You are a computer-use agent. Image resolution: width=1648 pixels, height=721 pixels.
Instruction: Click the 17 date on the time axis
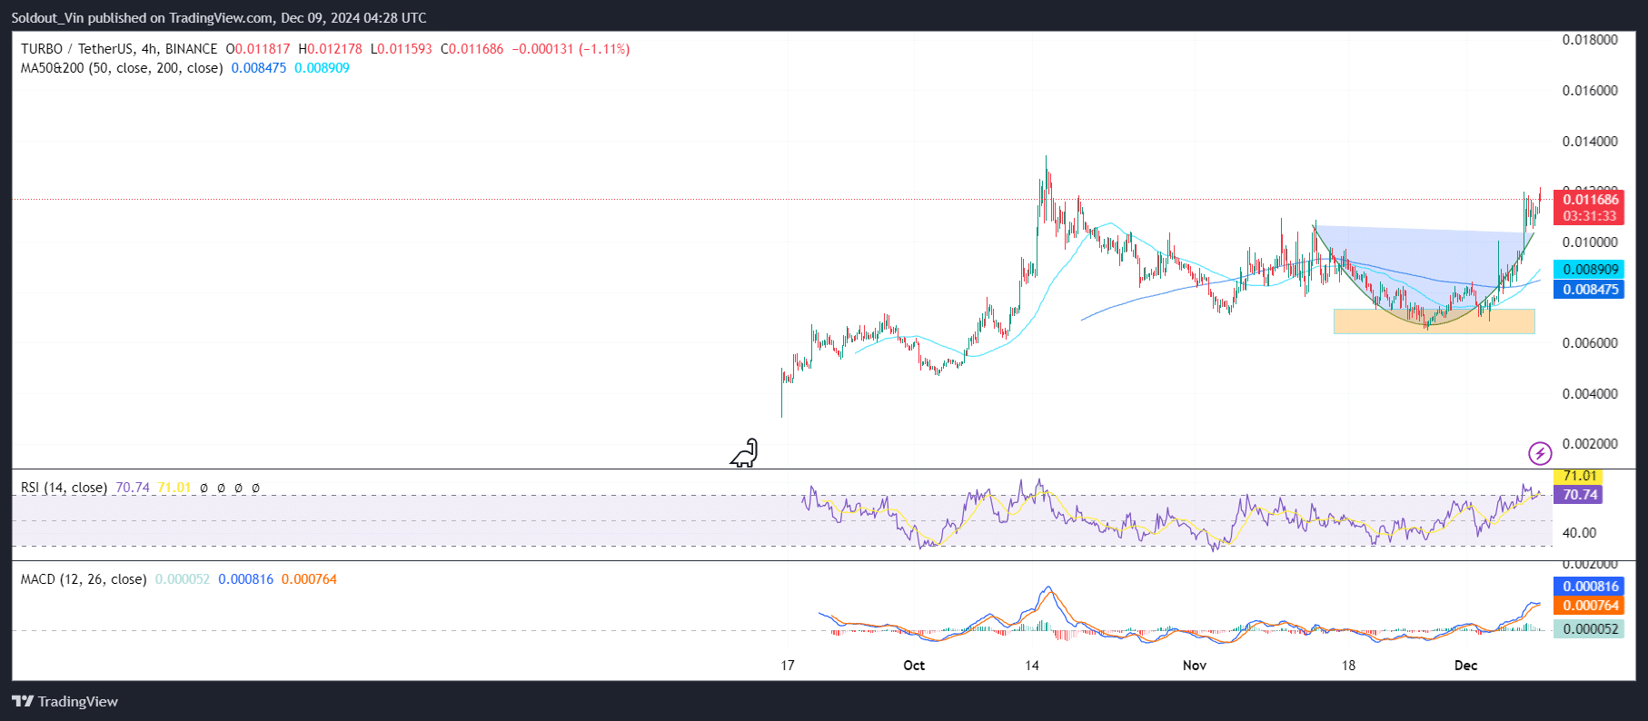tap(788, 666)
